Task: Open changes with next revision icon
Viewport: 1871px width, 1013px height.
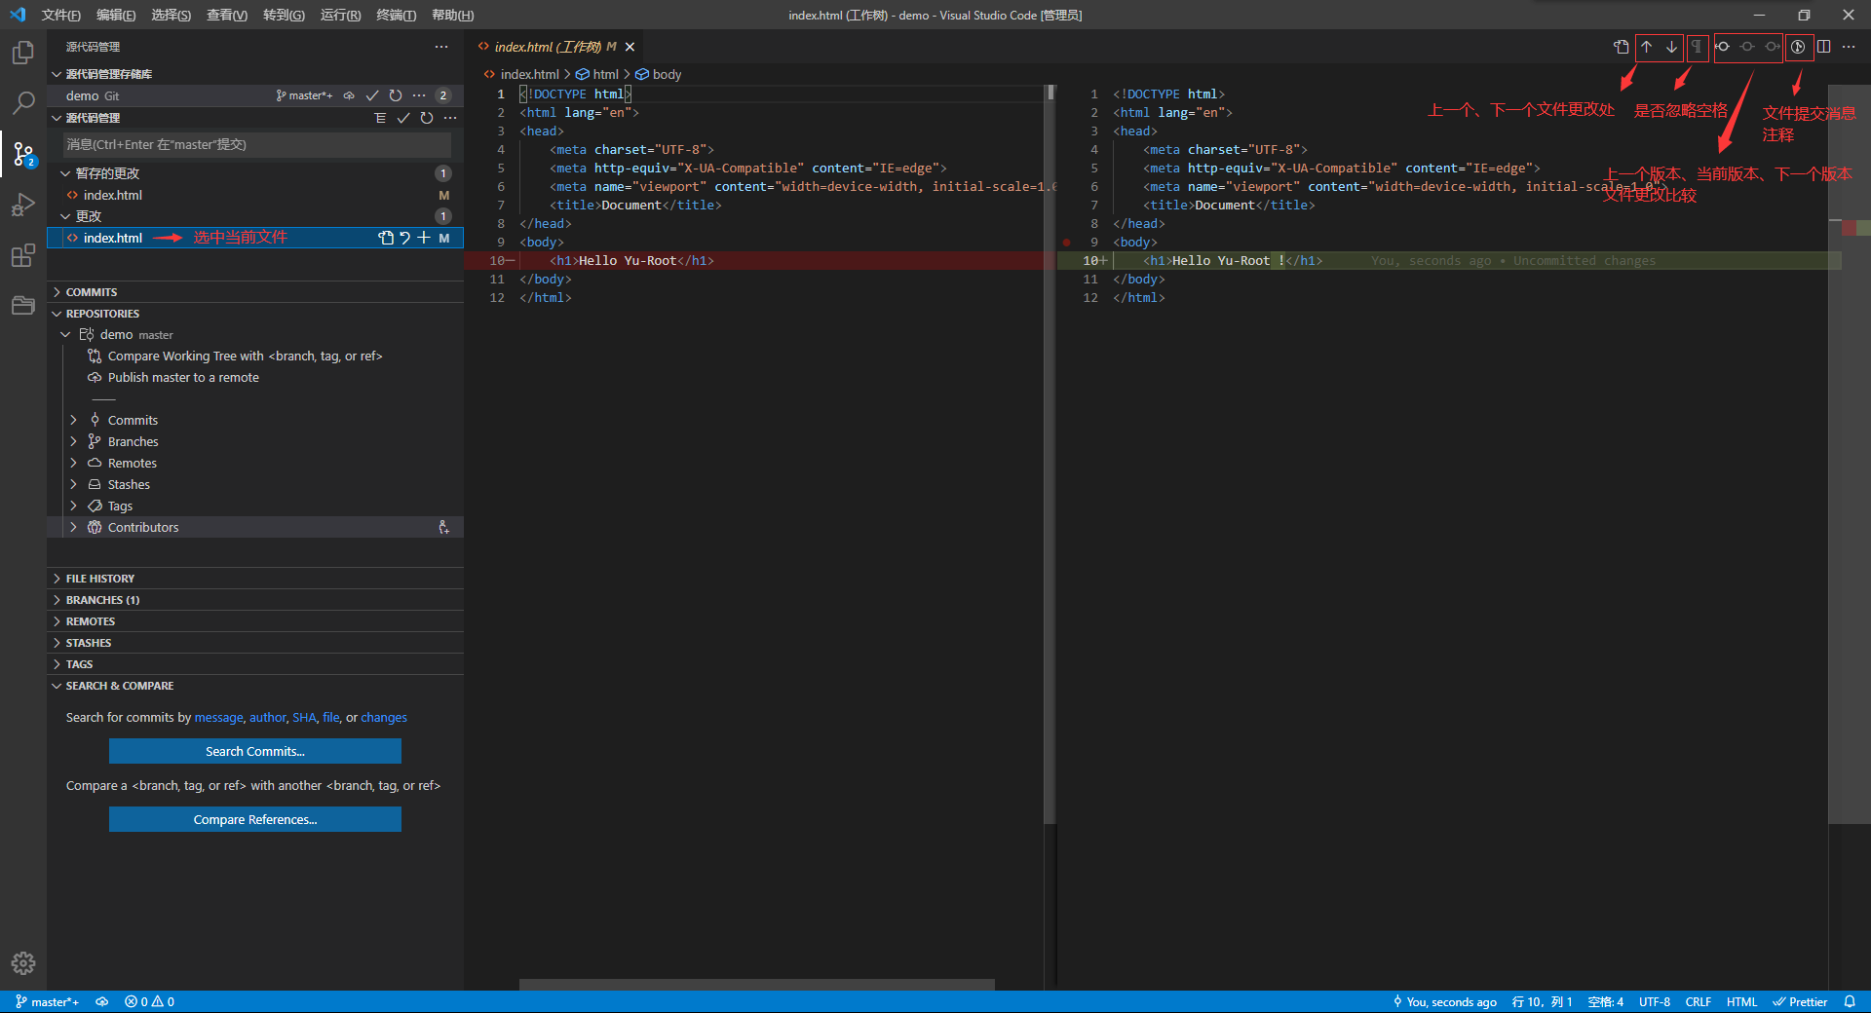Action: pyautogui.click(x=1773, y=47)
